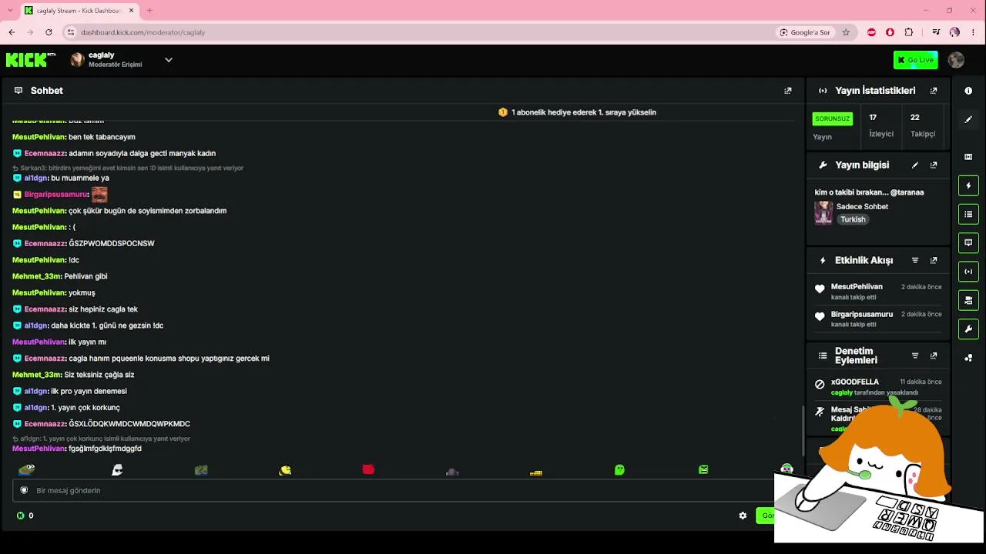The image size is (986, 554).
Task: Click Google'a Sor lens button
Action: pos(805,32)
